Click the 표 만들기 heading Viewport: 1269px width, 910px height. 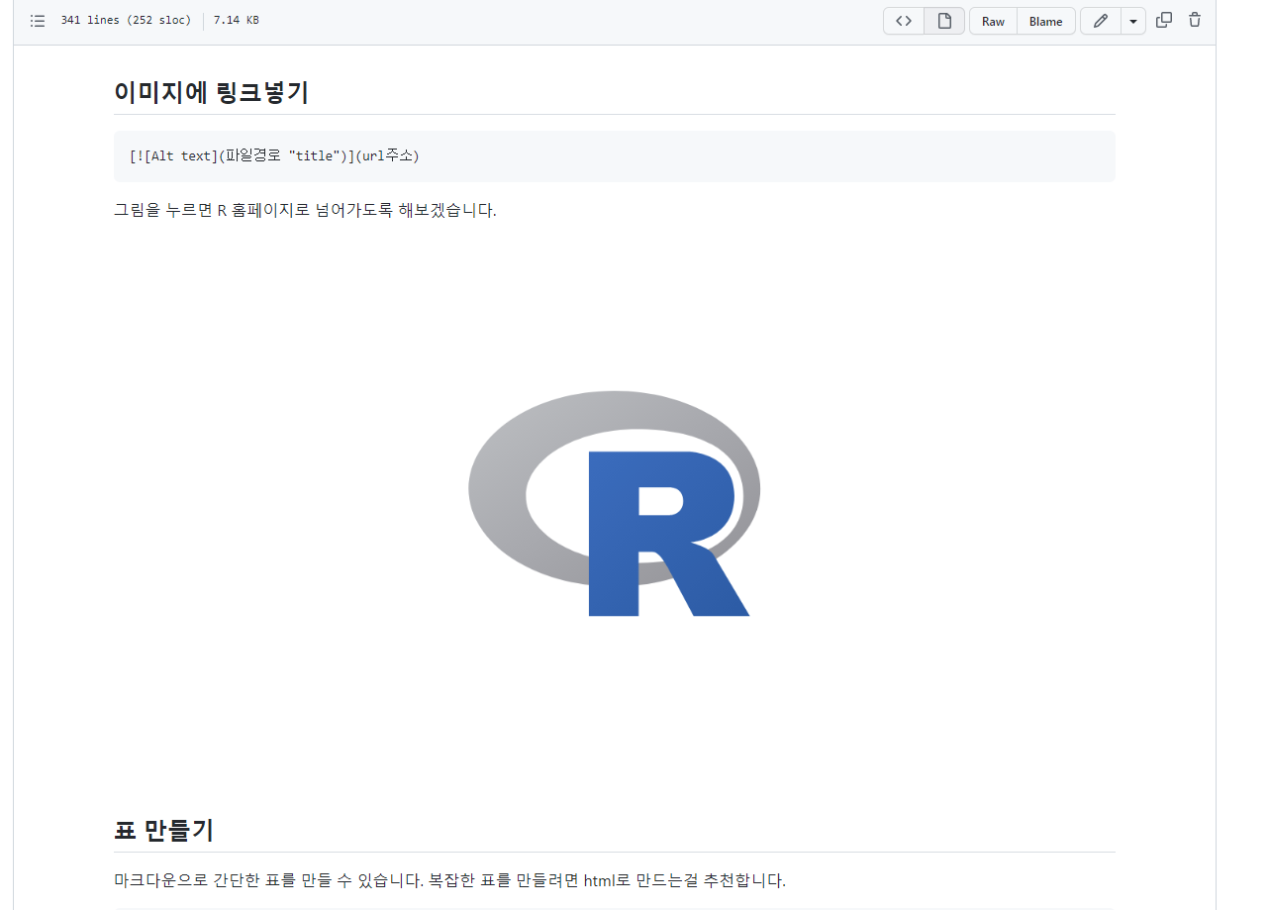click(x=163, y=831)
